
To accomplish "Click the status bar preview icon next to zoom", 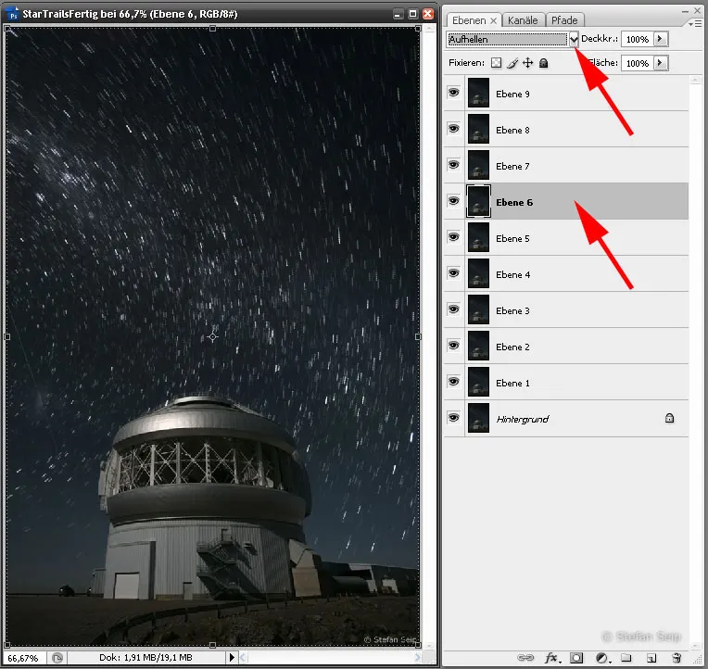I will (57, 658).
